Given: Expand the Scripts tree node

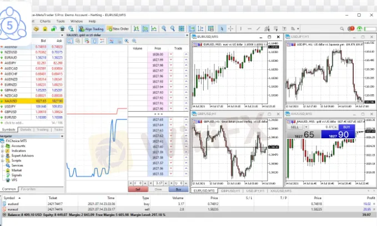Looking at the screenshot, I should click(x=2, y=160).
